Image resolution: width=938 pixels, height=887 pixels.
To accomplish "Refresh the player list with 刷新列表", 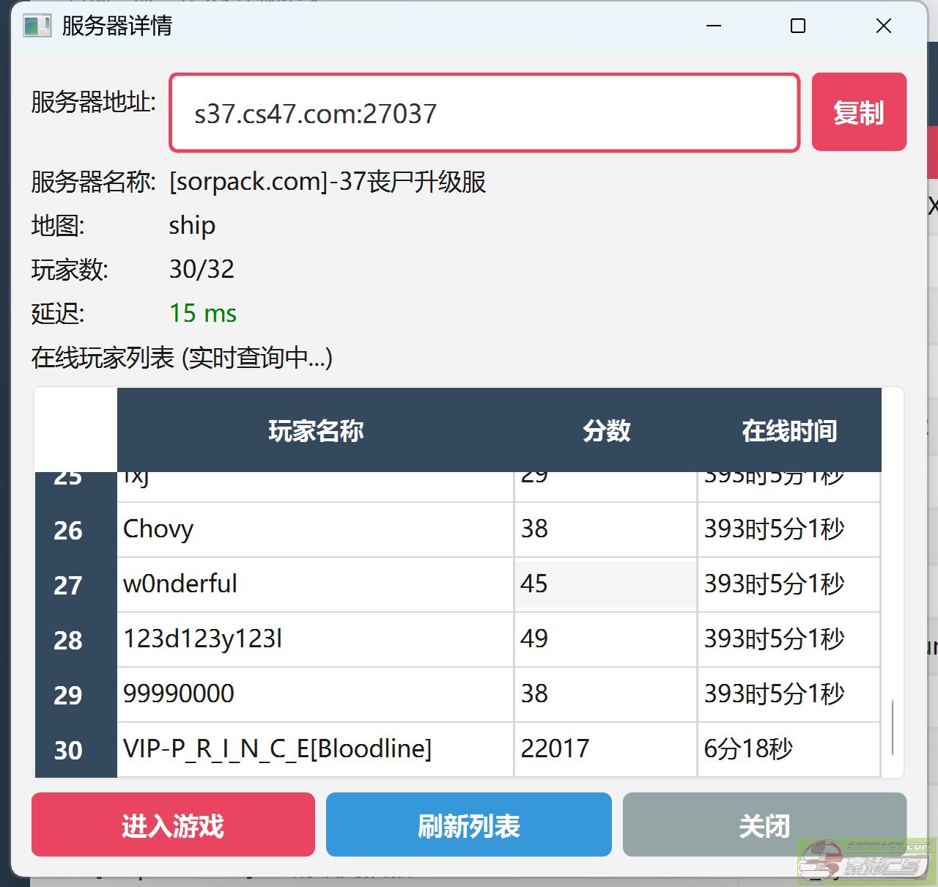I will coord(468,825).
